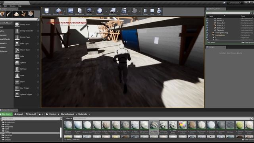Pick the Point Light actor
The width and height of the screenshot is (254, 143).
[27, 43]
